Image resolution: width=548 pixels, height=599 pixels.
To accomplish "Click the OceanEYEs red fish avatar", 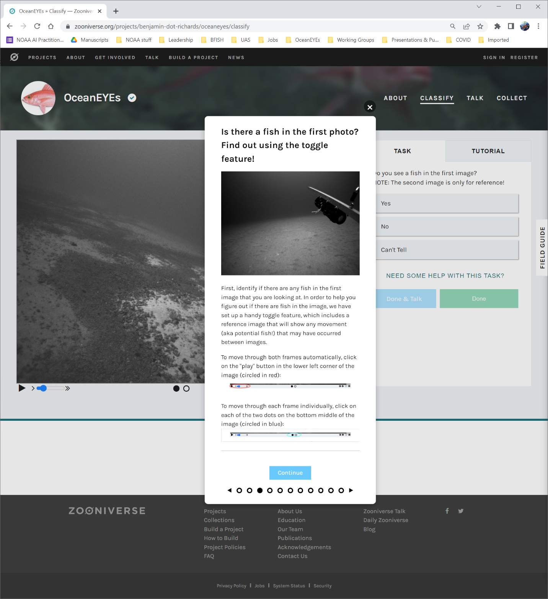I will click(38, 98).
